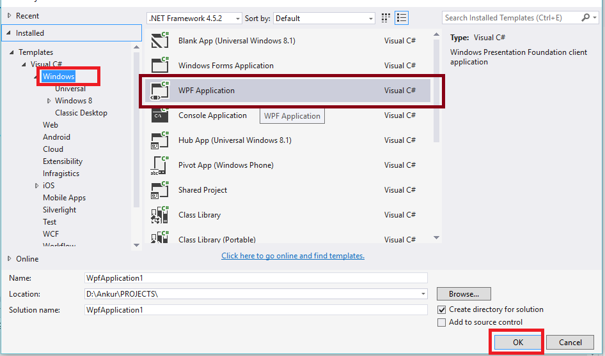
Task: Click the Windows Forms Application icon
Action: coord(159,66)
